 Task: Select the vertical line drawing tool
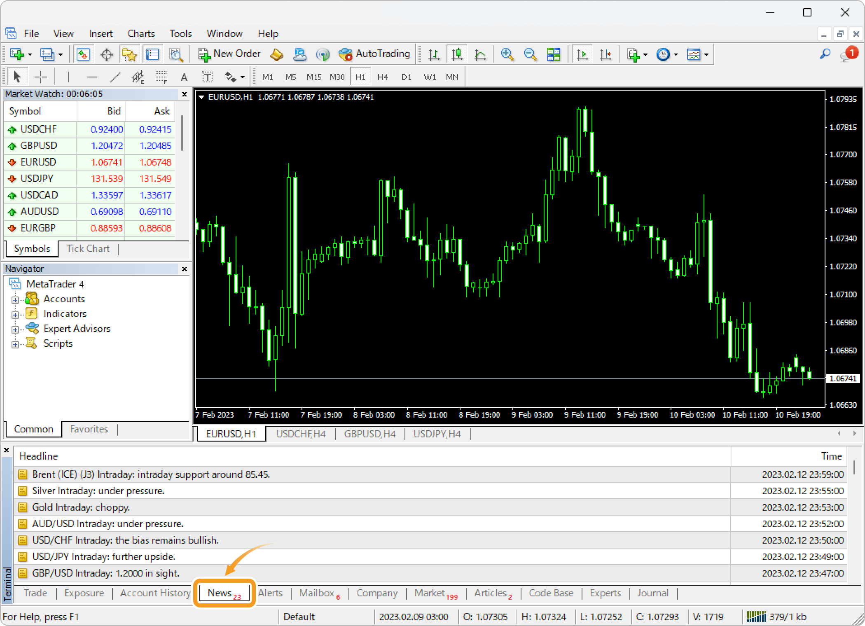(69, 77)
